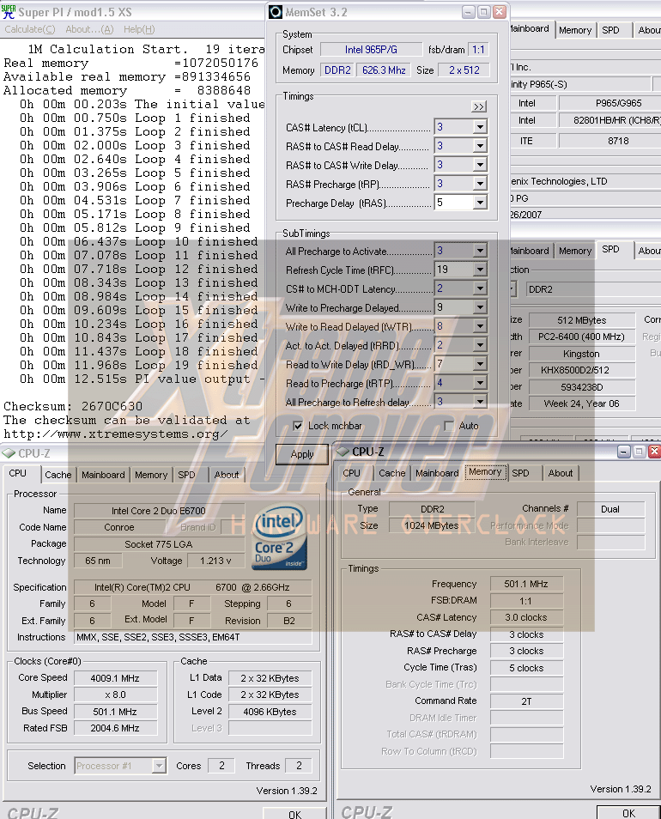This screenshot has height=819, width=661.
Task: Select Memory tab in front CPU-Z
Action: pos(485,472)
